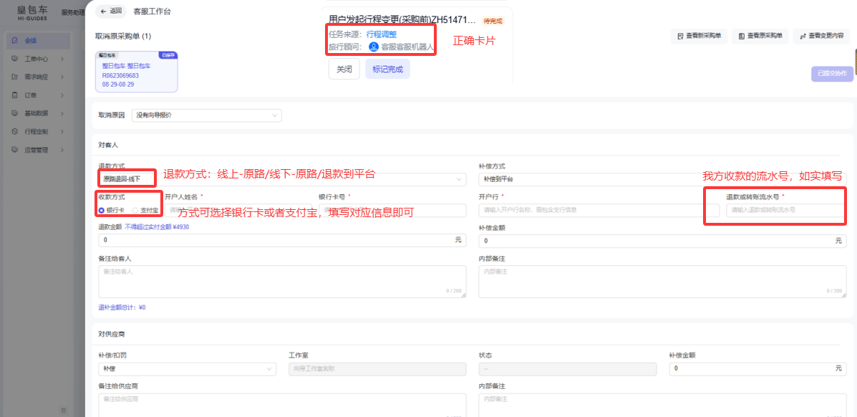Open the 退款方式 dropdown
The width and height of the screenshot is (857, 417).
coord(282,180)
